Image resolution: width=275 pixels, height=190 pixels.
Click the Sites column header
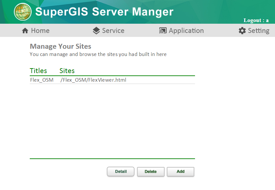click(67, 70)
